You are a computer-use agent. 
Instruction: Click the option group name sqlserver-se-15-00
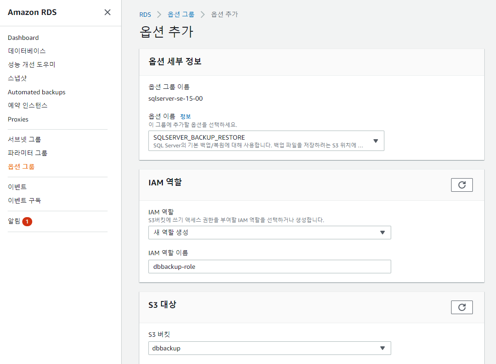click(176, 98)
